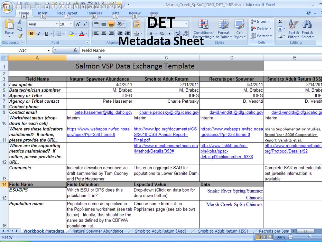
Task: Toggle Middle Align
Action: point(104,24)
